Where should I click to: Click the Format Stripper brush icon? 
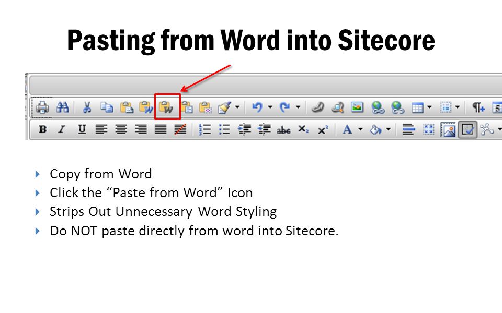224,107
